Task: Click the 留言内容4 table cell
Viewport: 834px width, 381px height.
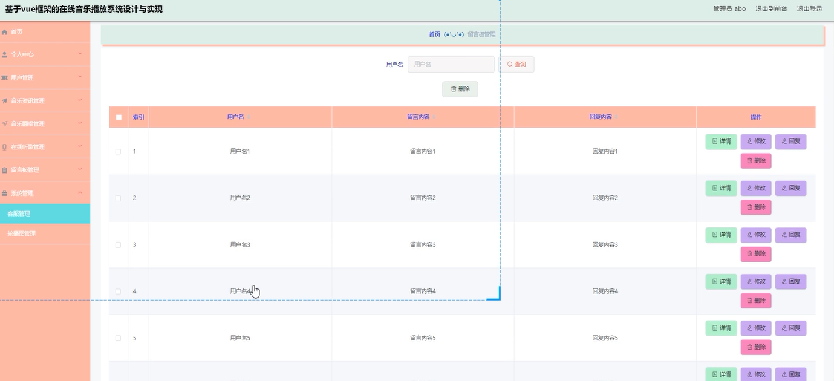Action: 423,291
